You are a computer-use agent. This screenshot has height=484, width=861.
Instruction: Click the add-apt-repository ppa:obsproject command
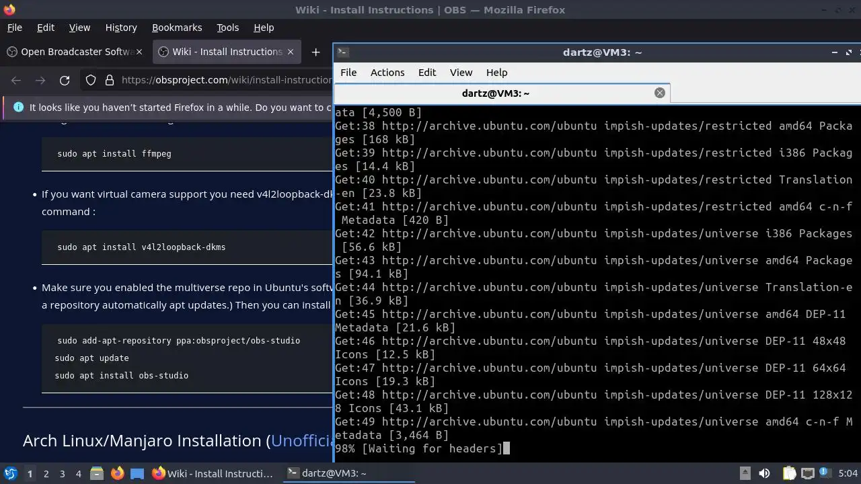[x=178, y=341]
